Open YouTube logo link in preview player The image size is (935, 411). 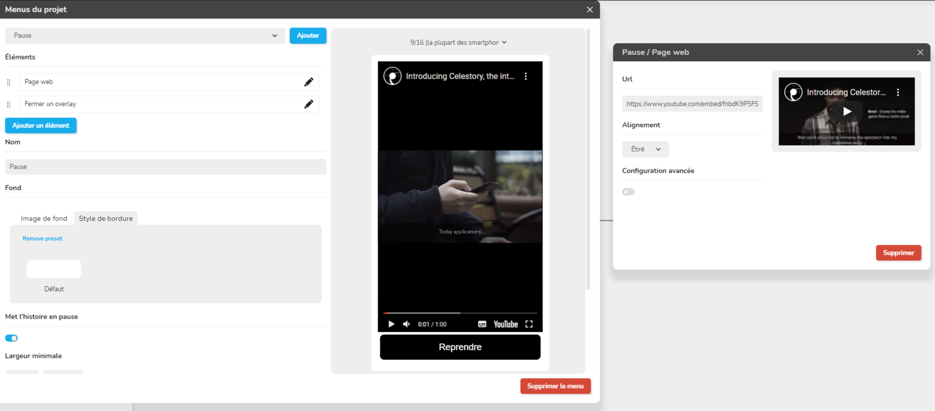point(505,324)
